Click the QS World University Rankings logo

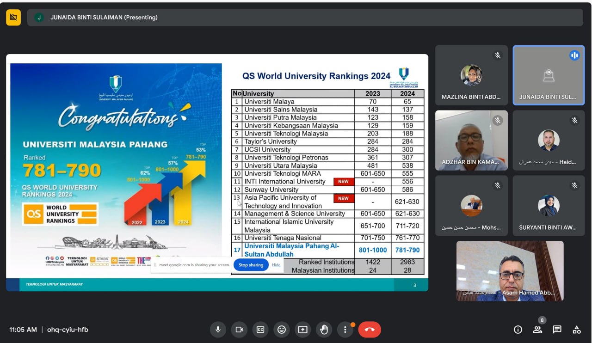pos(60,214)
